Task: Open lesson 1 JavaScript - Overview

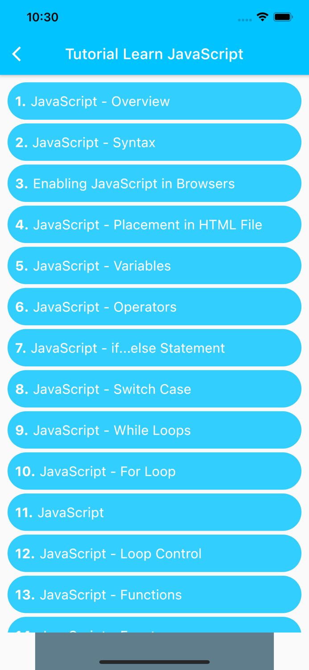Action: coord(154,101)
